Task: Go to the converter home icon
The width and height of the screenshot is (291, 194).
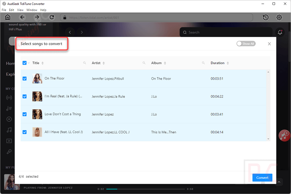Action: pos(8,17)
